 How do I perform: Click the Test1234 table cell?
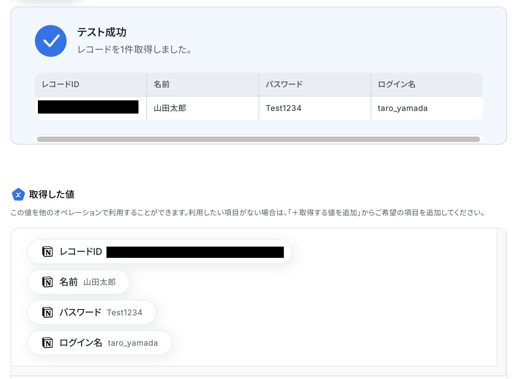[315, 108]
